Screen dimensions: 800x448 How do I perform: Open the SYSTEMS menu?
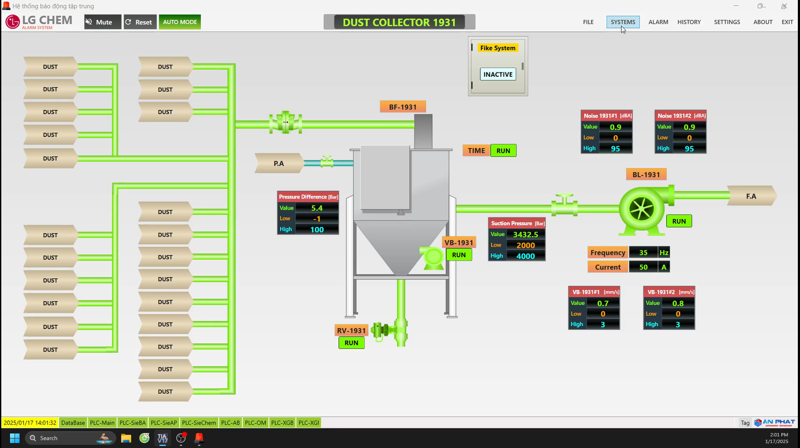tap(623, 22)
